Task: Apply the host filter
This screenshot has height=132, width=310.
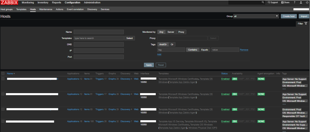Action: (149, 65)
